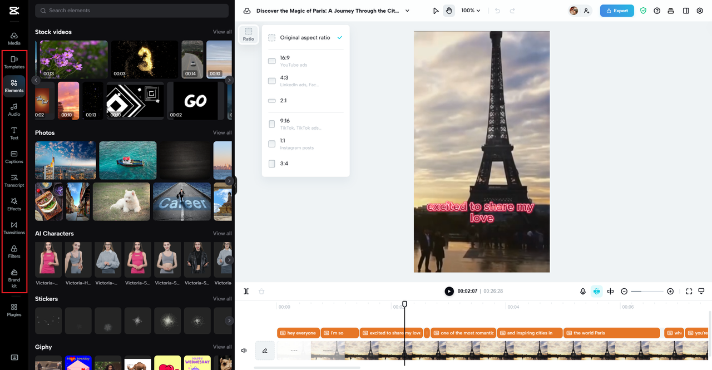Click the Search elements field
The height and width of the screenshot is (370, 712).
pos(132,11)
